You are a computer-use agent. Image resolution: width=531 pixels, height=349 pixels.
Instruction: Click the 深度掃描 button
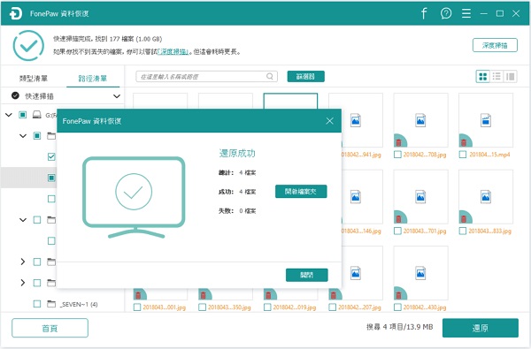[495, 45]
